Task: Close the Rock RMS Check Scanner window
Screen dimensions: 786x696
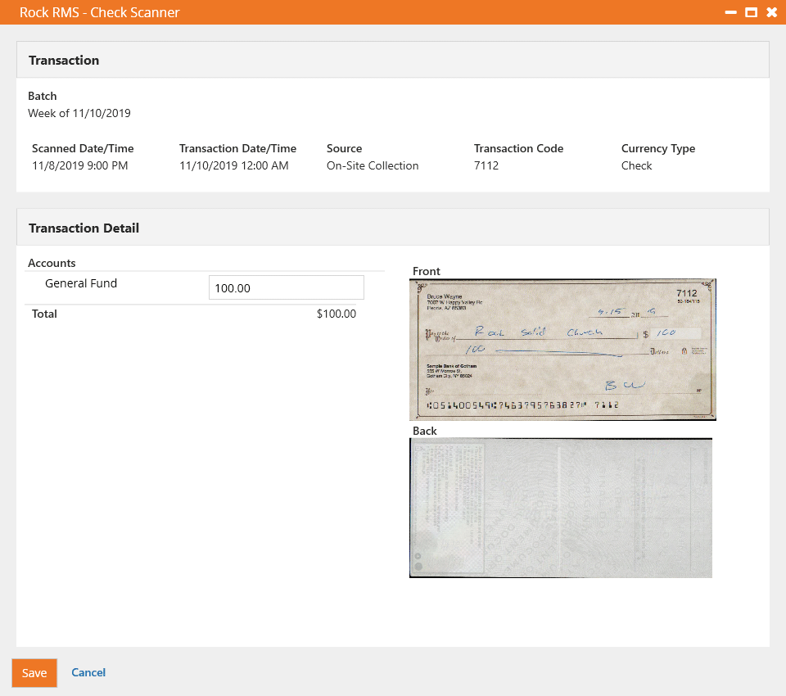Action: point(771,12)
